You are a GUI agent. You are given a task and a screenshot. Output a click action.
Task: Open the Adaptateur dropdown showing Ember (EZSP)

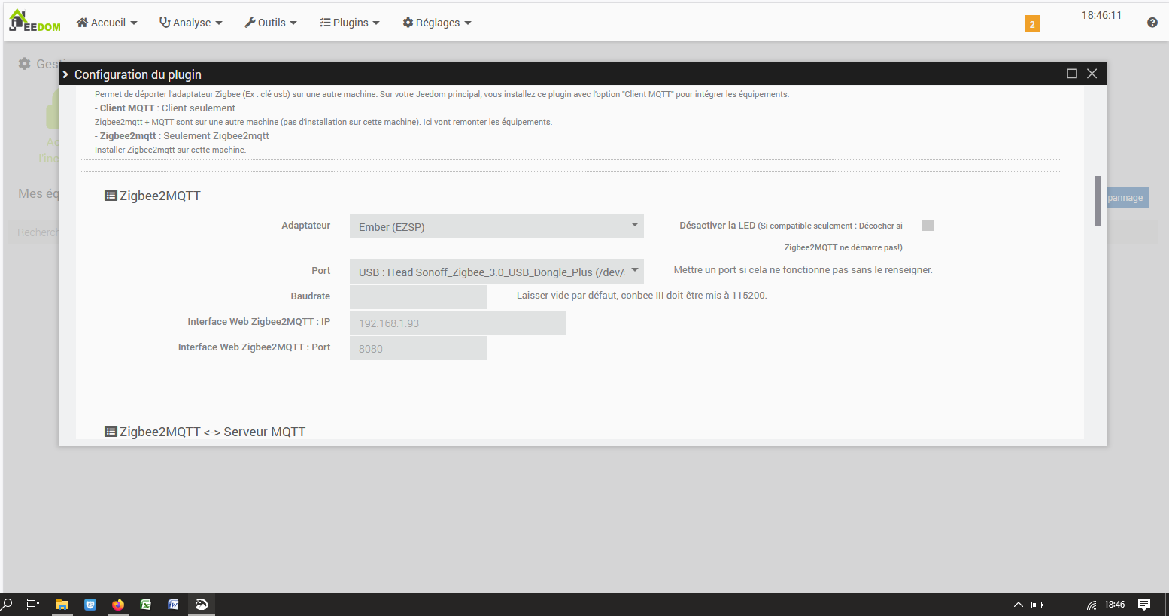click(496, 226)
